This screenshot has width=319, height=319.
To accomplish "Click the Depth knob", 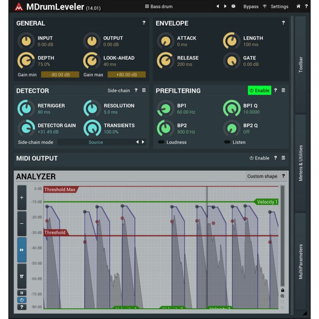I will 26,61.
